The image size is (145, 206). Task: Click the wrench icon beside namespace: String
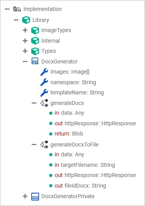click(x=44, y=82)
